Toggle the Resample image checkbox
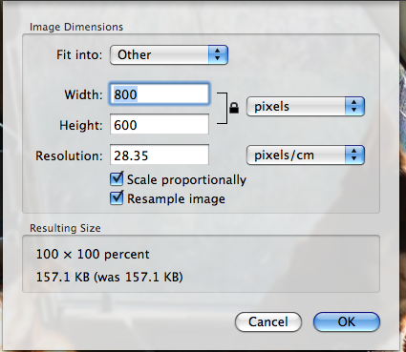Image resolution: width=406 pixels, height=352 pixels. pos(117,198)
